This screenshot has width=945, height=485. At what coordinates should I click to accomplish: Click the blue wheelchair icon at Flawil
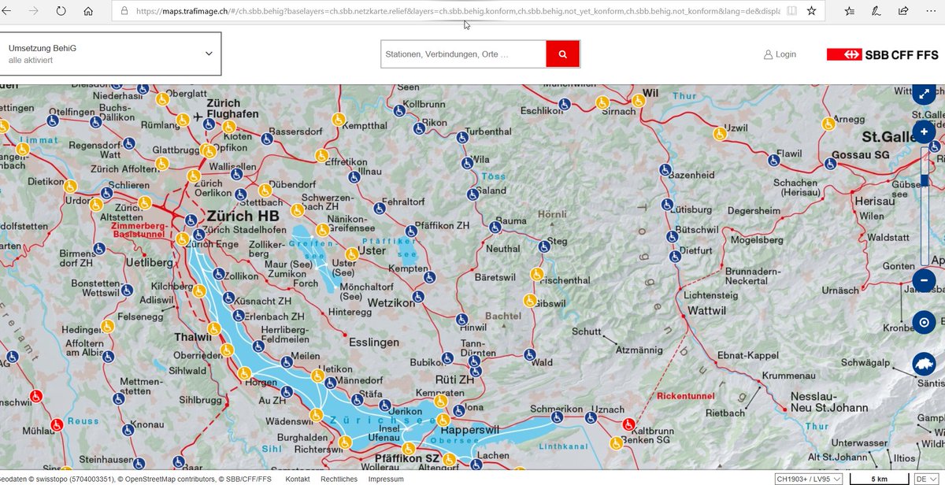[773, 160]
